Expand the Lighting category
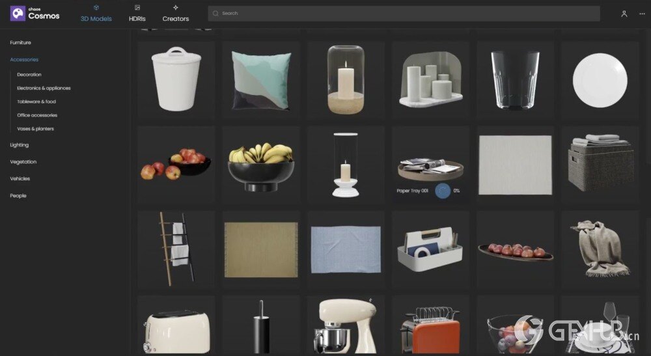Image resolution: width=651 pixels, height=356 pixels. pos(20,145)
